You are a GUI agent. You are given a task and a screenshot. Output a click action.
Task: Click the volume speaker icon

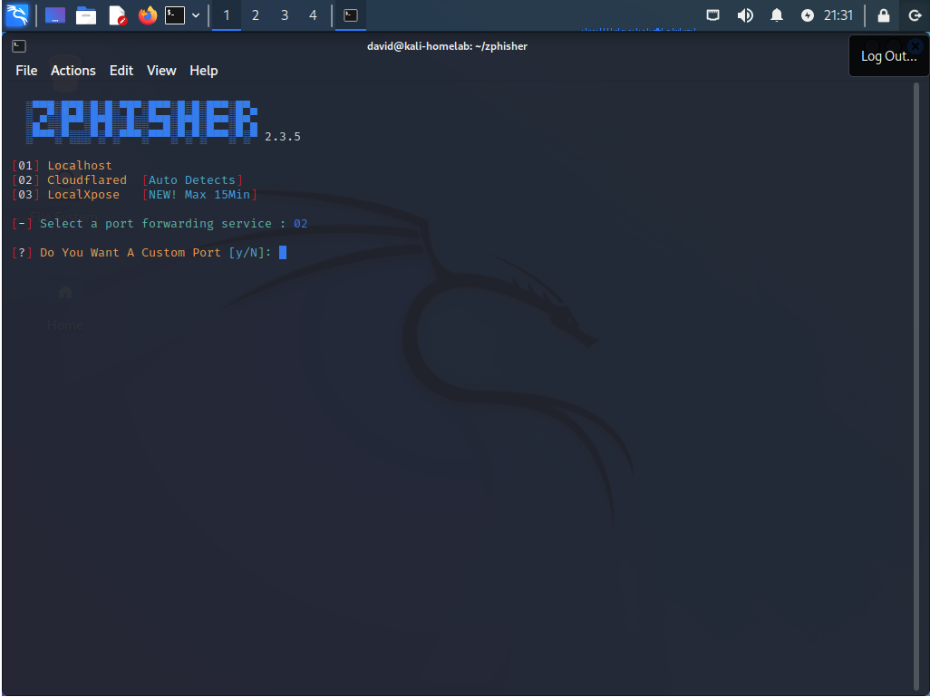point(745,15)
